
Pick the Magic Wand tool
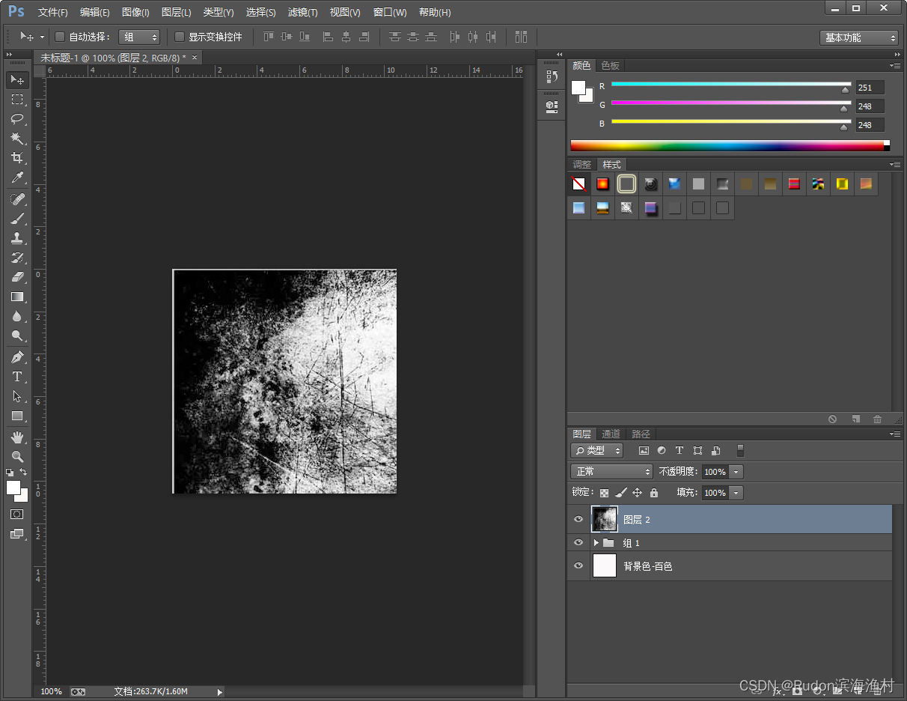[x=17, y=139]
